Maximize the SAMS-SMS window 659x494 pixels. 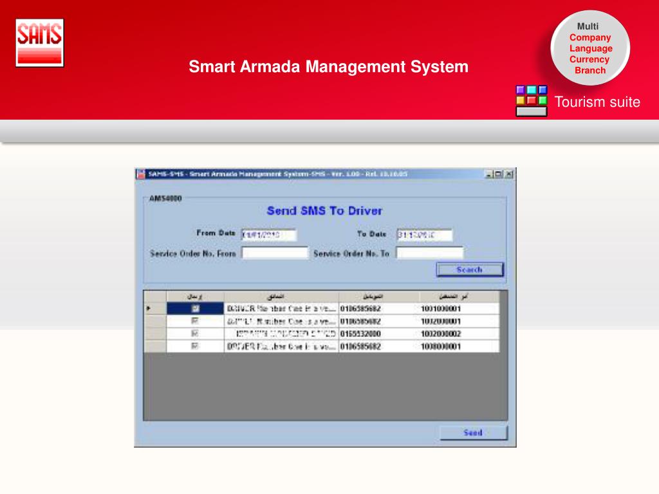pyautogui.click(x=499, y=174)
